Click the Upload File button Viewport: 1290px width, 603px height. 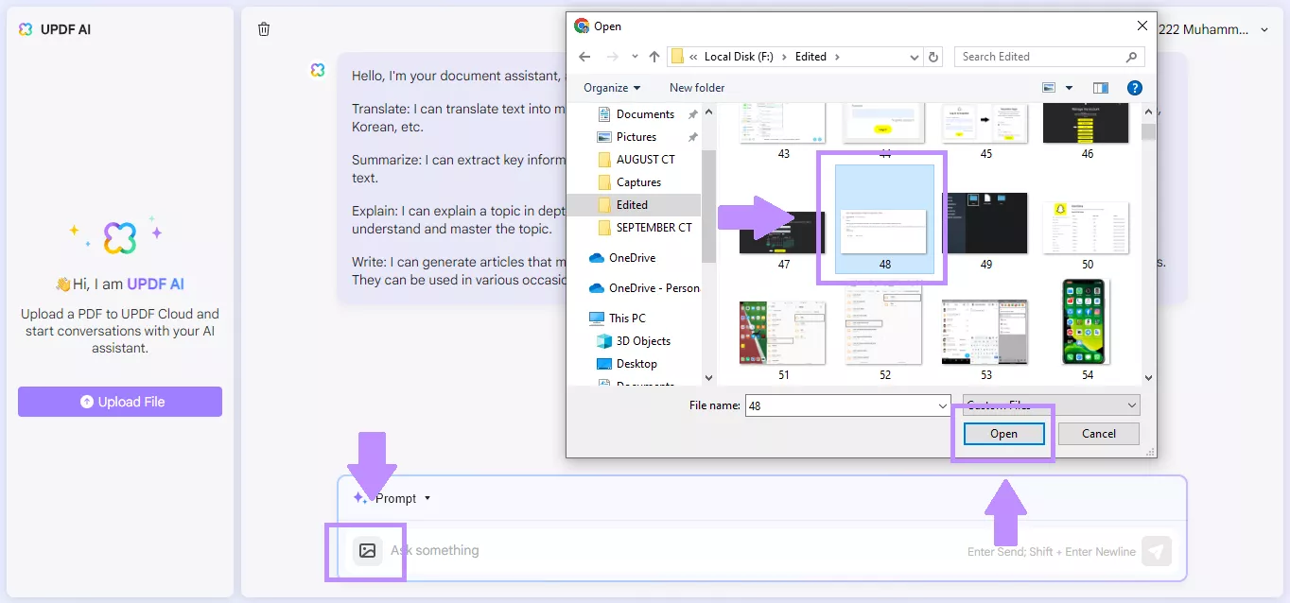point(120,402)
